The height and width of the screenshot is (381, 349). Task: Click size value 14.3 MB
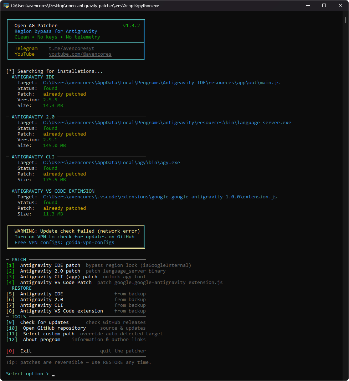click(x=53, y=106)
